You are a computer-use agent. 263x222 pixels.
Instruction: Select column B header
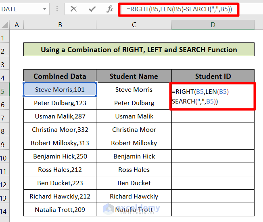click(x=60, y=25)
